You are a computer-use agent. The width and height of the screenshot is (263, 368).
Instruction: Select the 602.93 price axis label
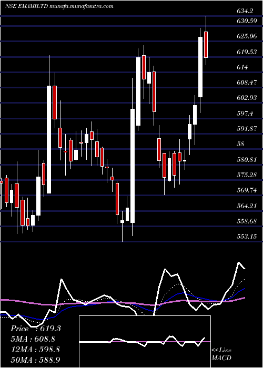click(247, 98)
